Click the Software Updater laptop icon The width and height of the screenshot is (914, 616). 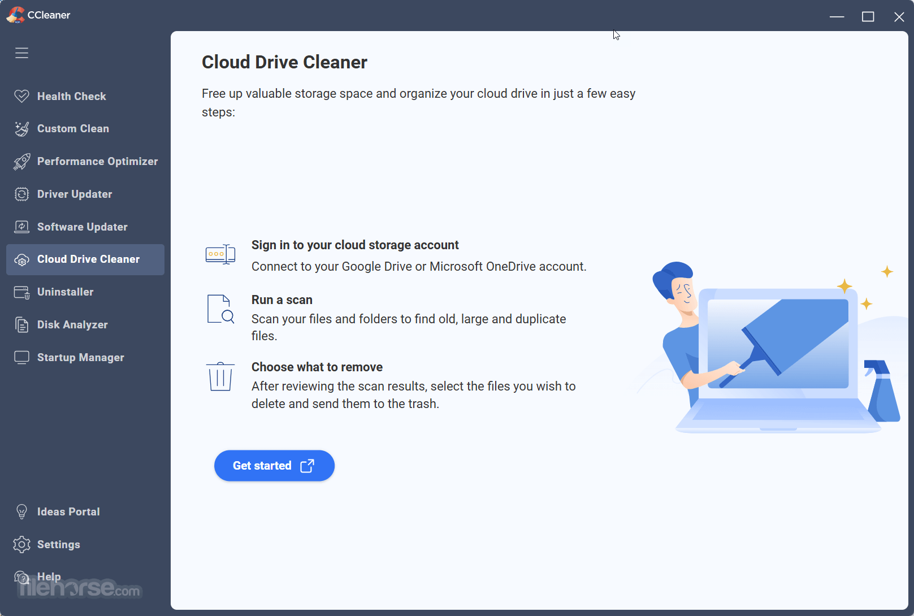[x=21, y=227]
